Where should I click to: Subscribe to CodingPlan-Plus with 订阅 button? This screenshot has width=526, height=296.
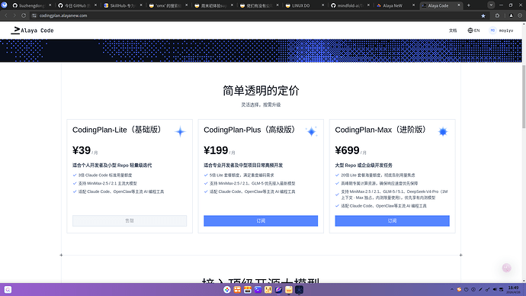(261, 220)
